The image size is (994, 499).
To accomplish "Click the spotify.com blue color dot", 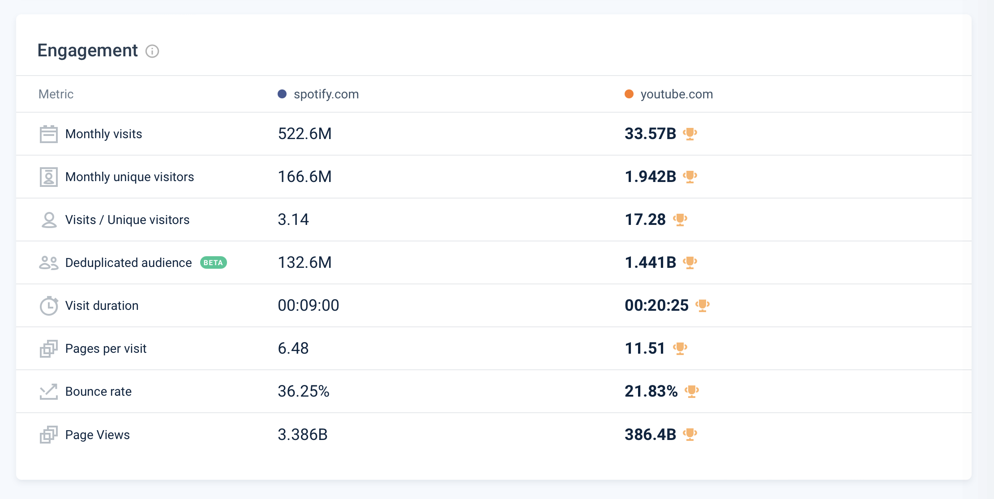I will point(282,94).
